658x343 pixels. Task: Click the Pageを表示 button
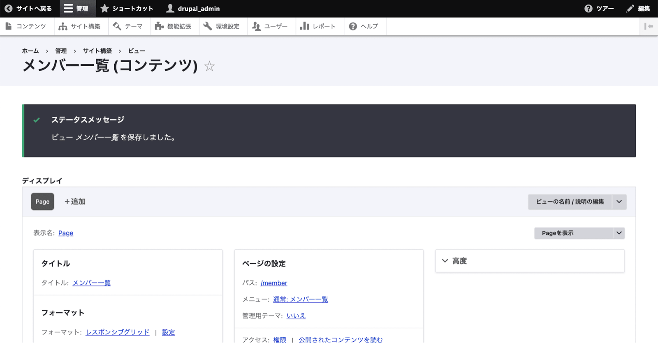574,233
